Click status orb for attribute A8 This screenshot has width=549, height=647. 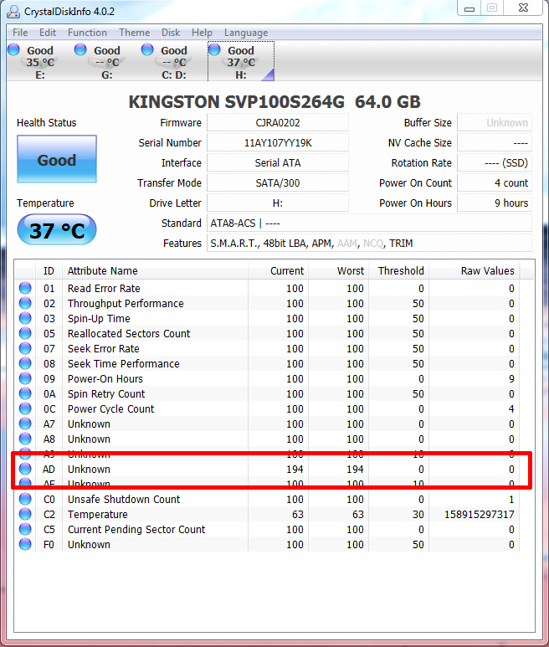[x=25, y=439]
